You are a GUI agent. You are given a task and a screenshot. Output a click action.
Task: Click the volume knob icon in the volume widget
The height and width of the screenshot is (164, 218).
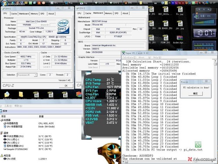click(x=197, y=16)
